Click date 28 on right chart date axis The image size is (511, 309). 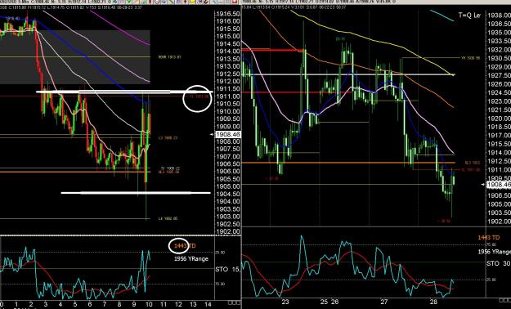point(433,302)
